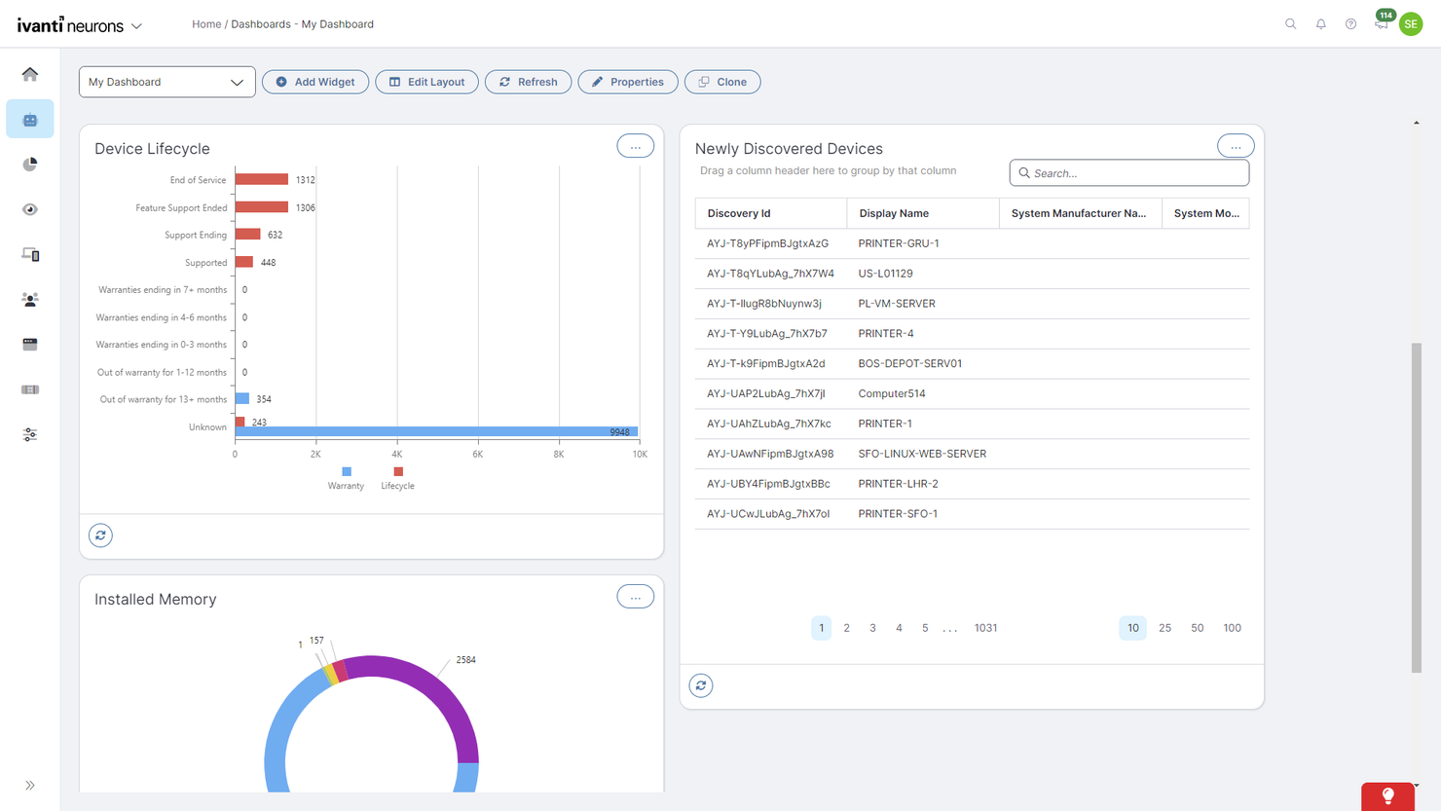The width and height of the screenshot is (1441, 811).
Task: Open the My Dashboard selector dropdown
Action: click(x=167, y=82)
